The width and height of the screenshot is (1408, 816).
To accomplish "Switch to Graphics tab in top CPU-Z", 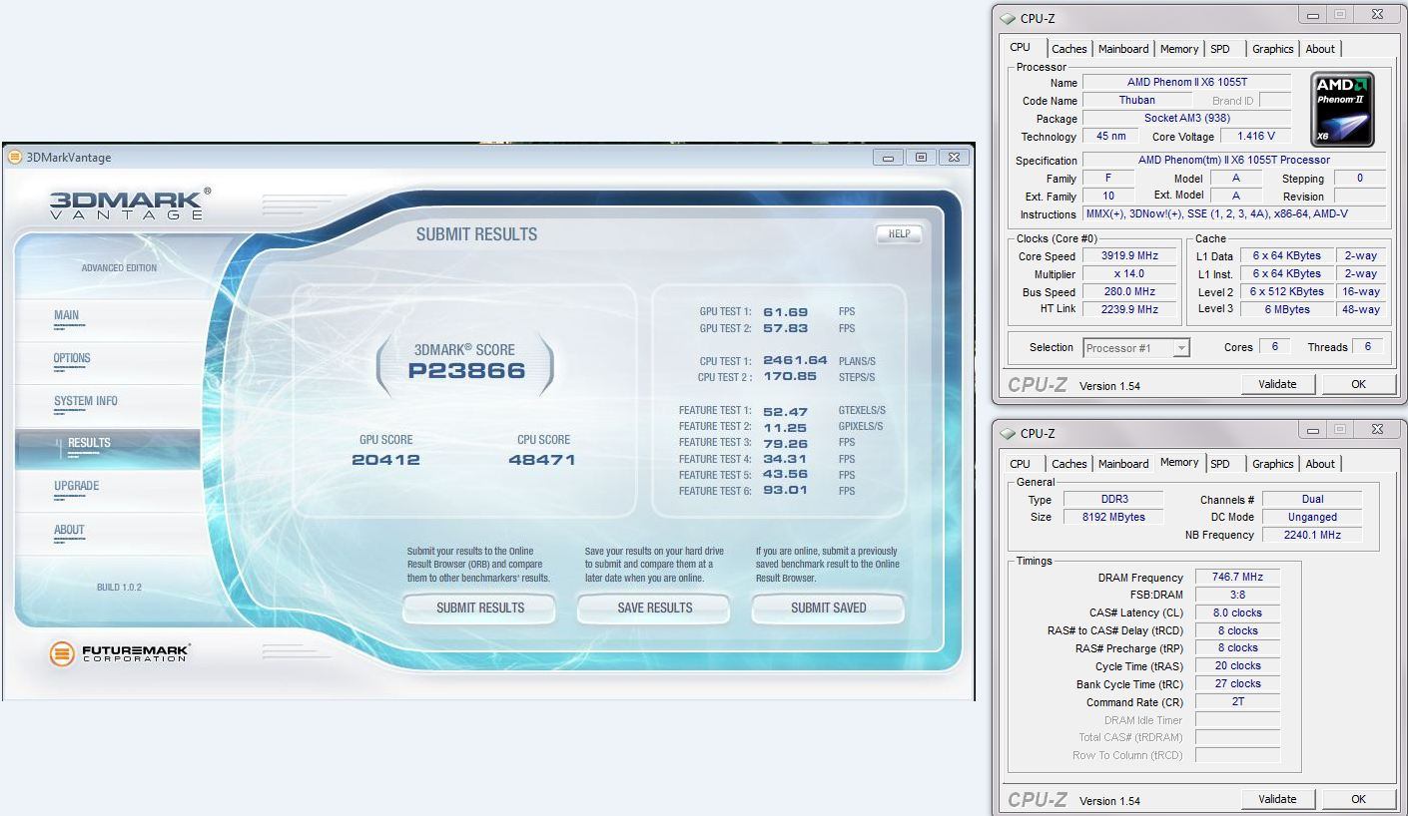I will [1273, 49].
